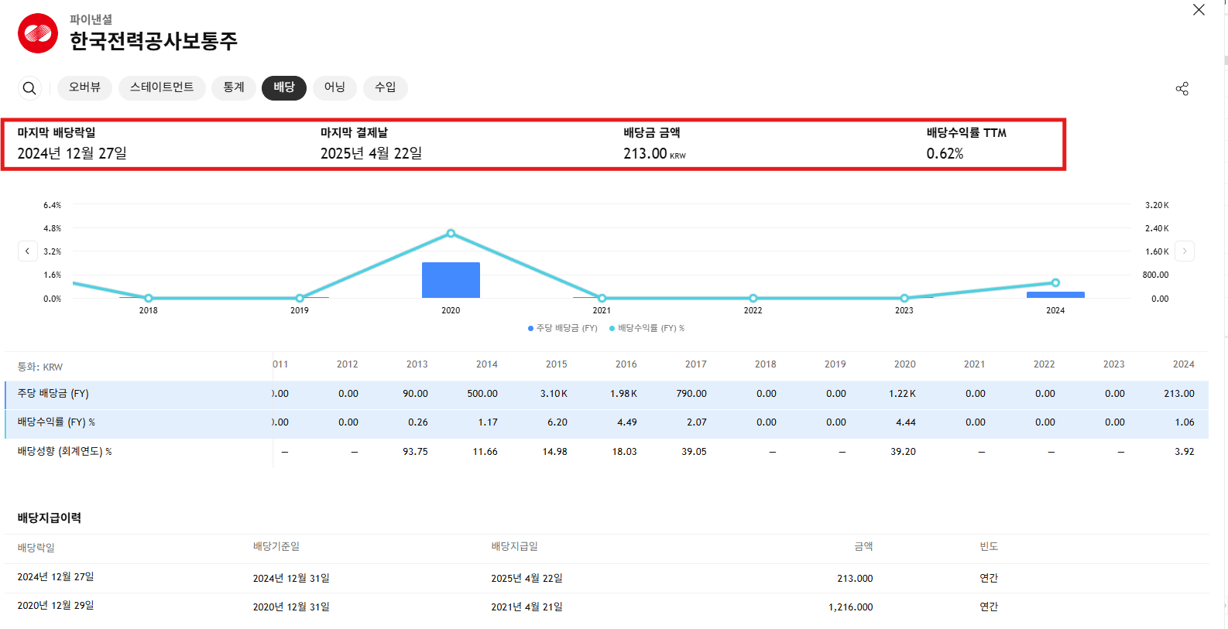Click the 금액 column header
Screen dimensions: 1228x629
864,546
